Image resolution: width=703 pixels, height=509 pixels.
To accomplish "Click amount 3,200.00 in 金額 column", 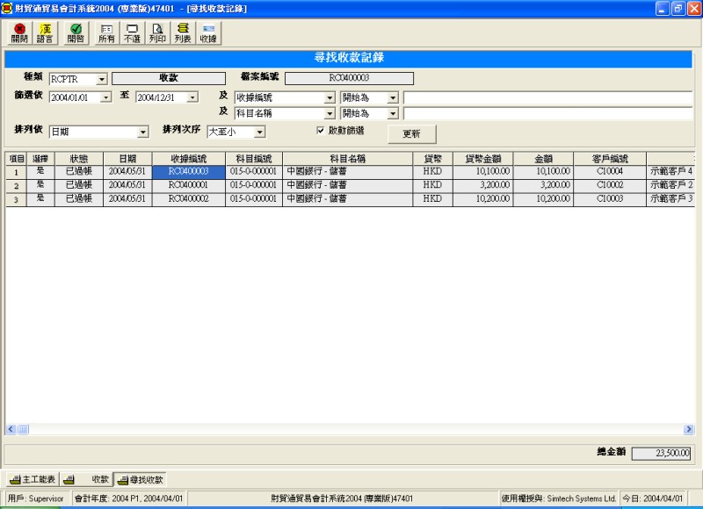I will (x=543, y=185).
